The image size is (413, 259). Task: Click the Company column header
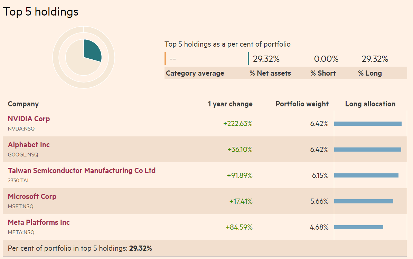23,104
